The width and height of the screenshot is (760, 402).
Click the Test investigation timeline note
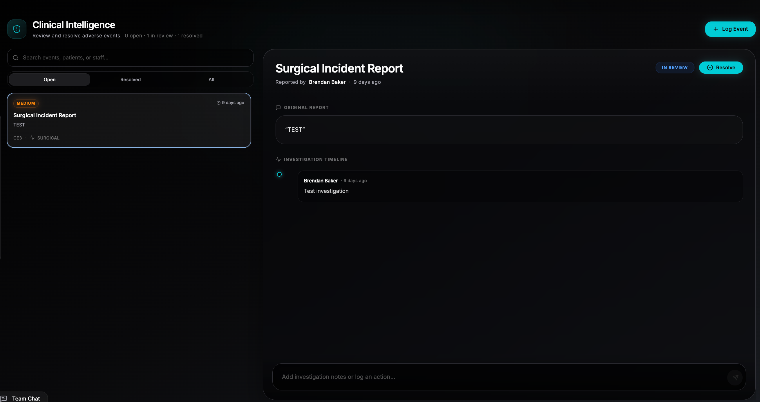(326, 191)
